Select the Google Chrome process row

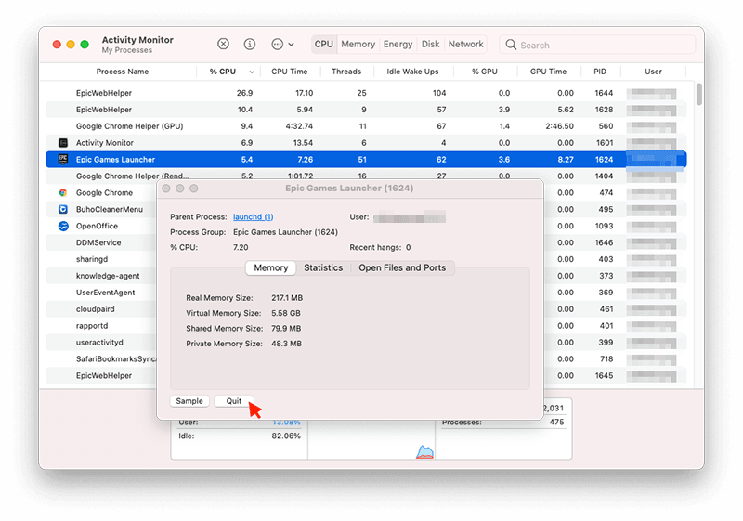[x=101, y=193]
